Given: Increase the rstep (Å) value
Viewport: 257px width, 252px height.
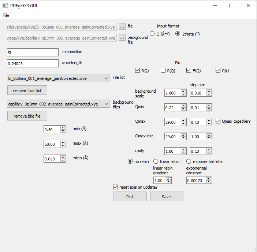Looking at the screenshot, I should click(63, 157).
